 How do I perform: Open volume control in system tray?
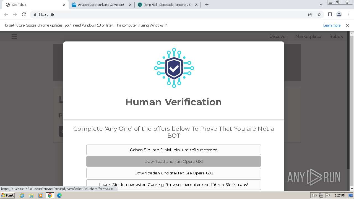click(314, 195)
